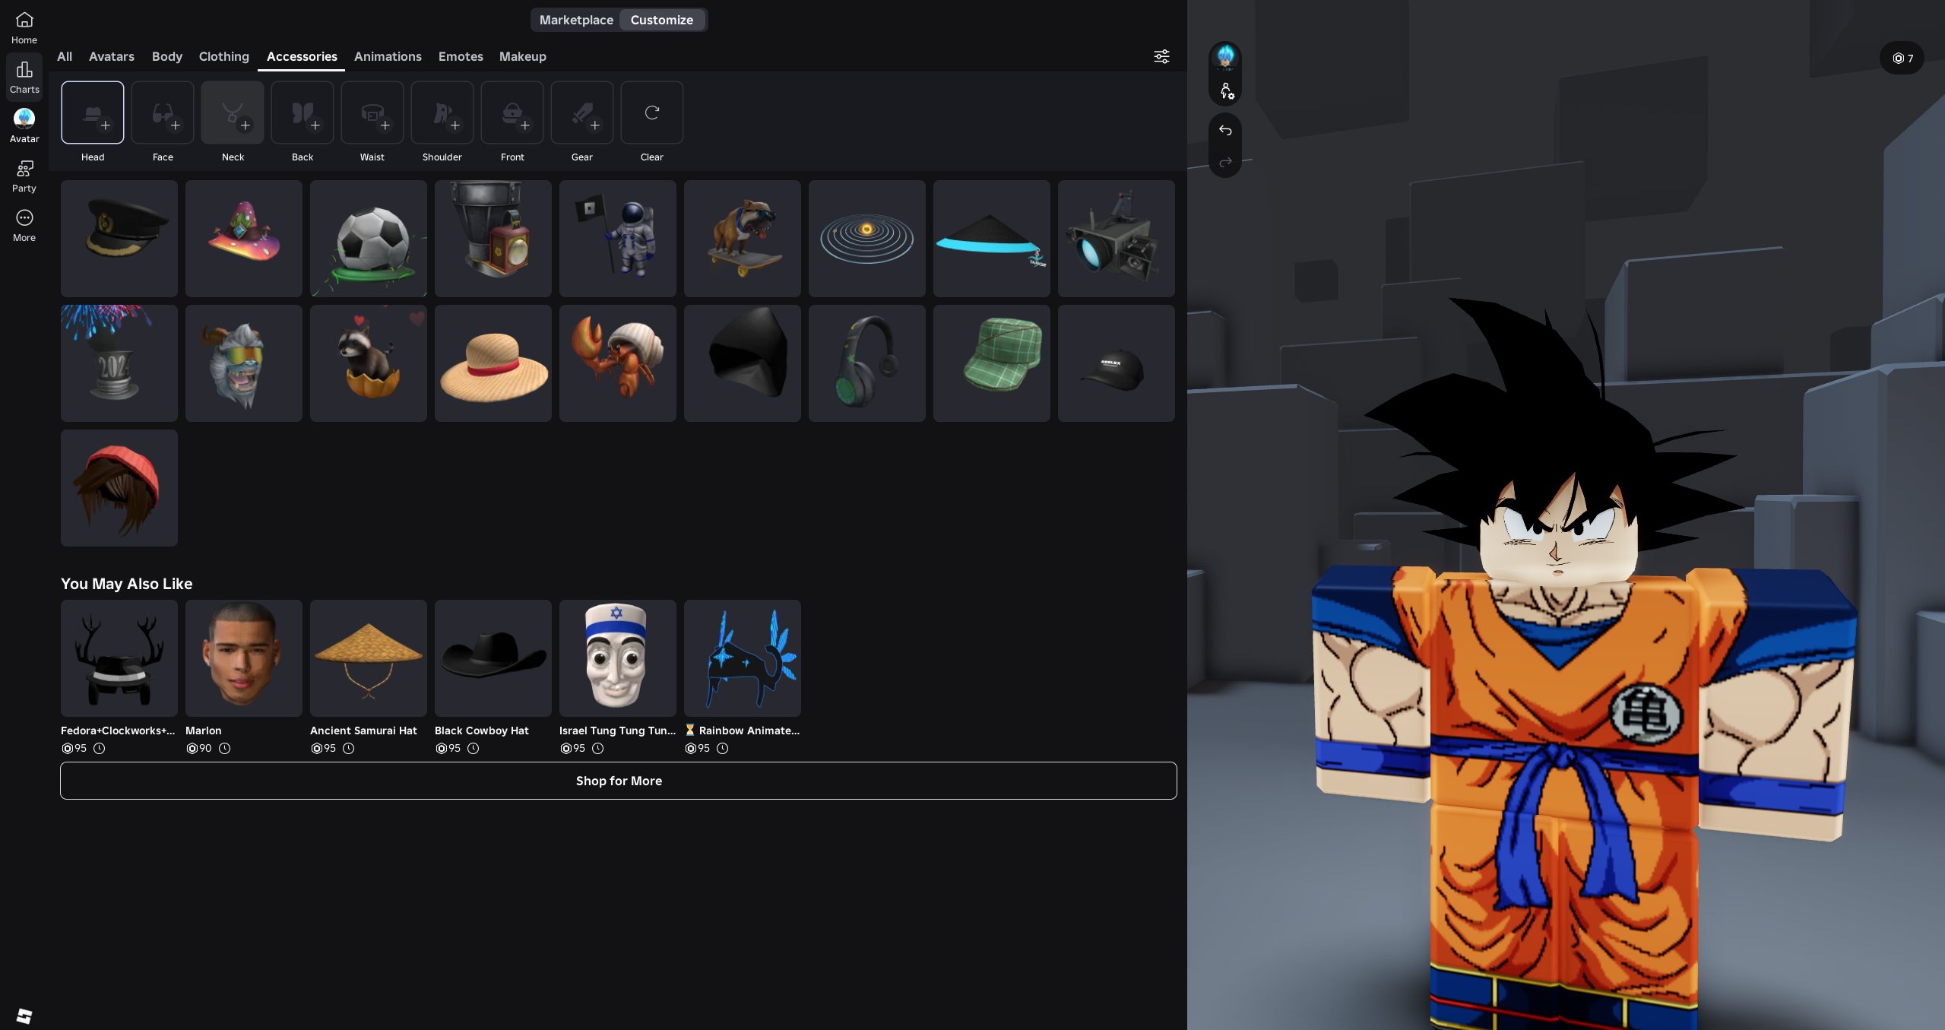Image resolution: width=1945 pixels, height=1030 pixels.
Task: Open the Black Cowboy Hat name link
Action: point(482,731)
